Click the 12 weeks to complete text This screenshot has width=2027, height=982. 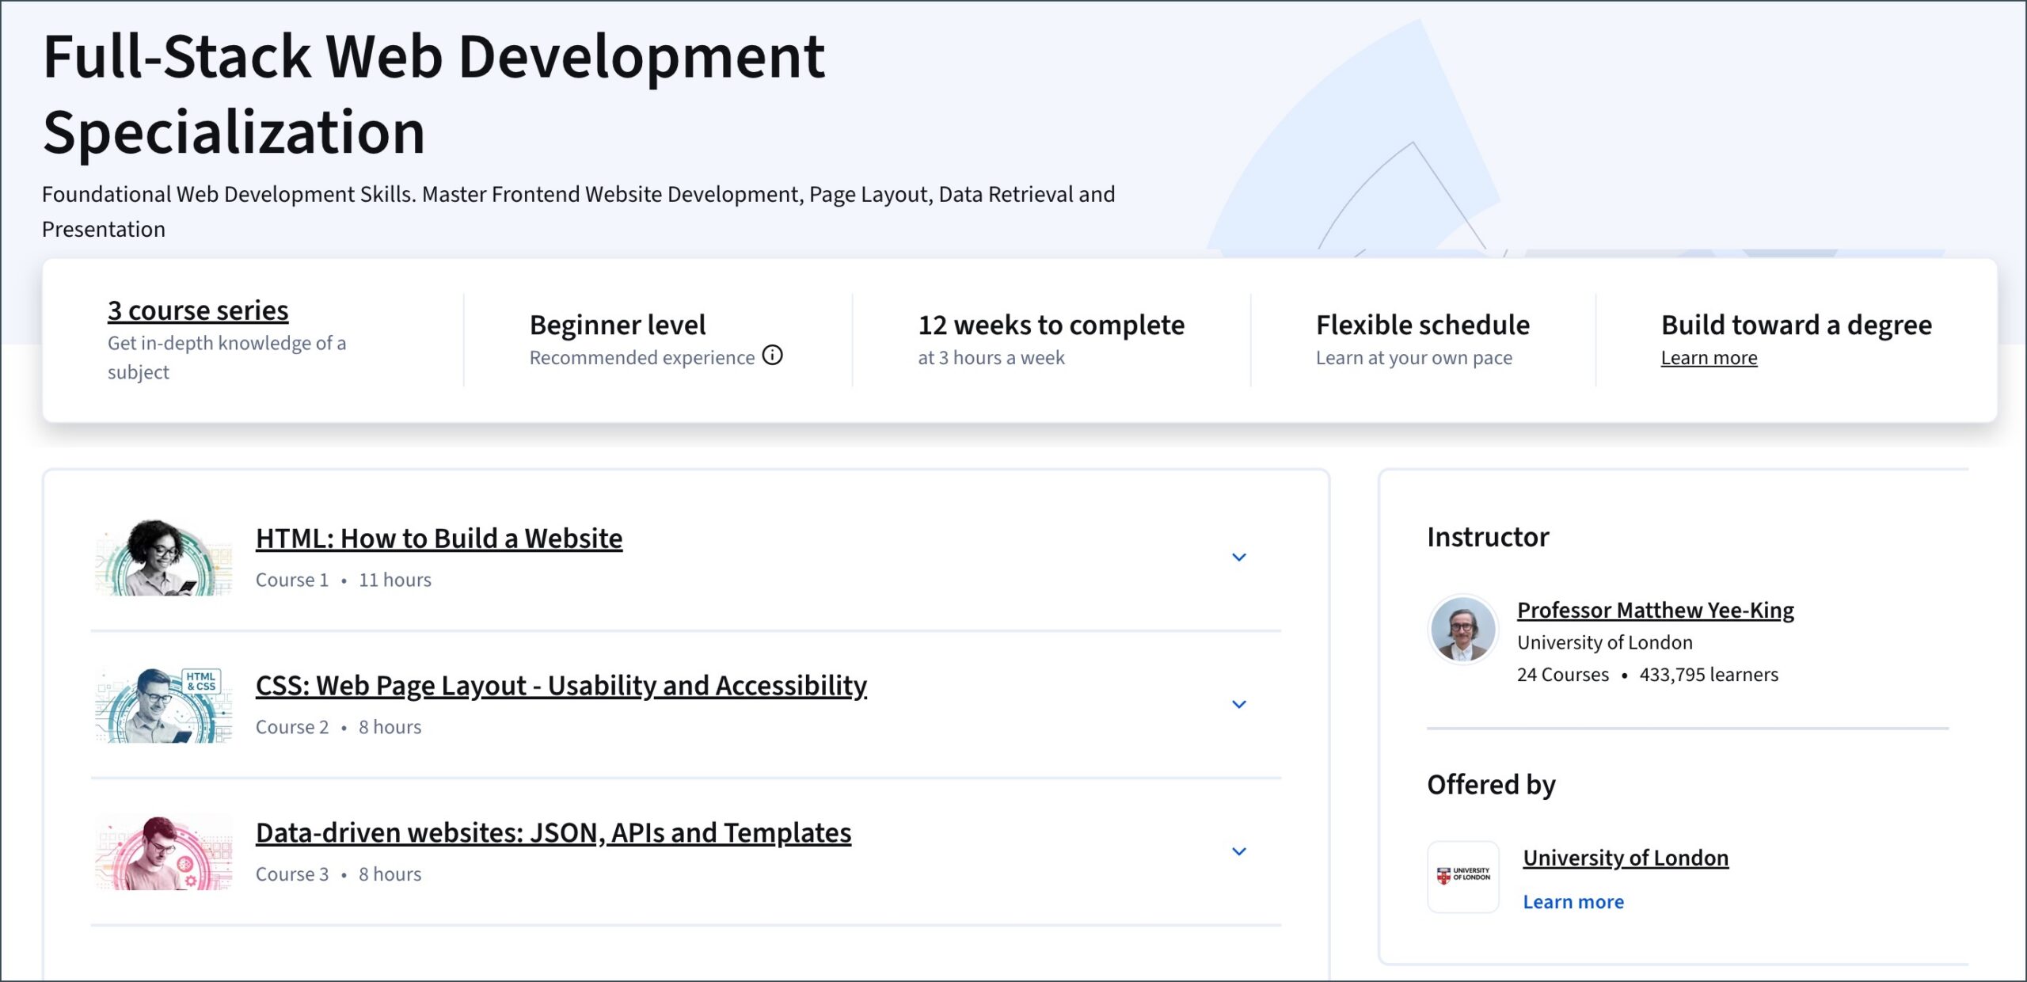tap(1052, 325)
